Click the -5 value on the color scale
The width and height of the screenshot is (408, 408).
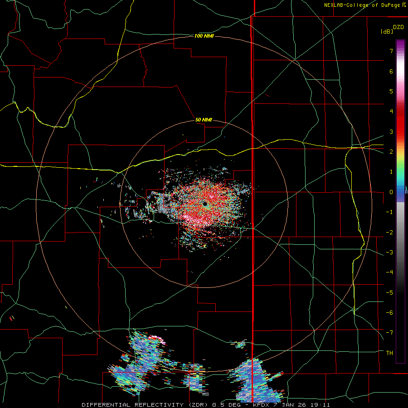(389, 292)
